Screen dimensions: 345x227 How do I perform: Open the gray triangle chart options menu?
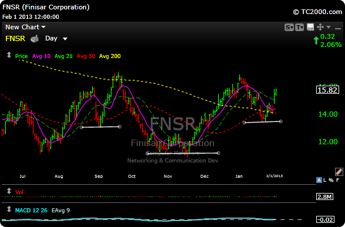pyautogui.click(x=329, y=27)
